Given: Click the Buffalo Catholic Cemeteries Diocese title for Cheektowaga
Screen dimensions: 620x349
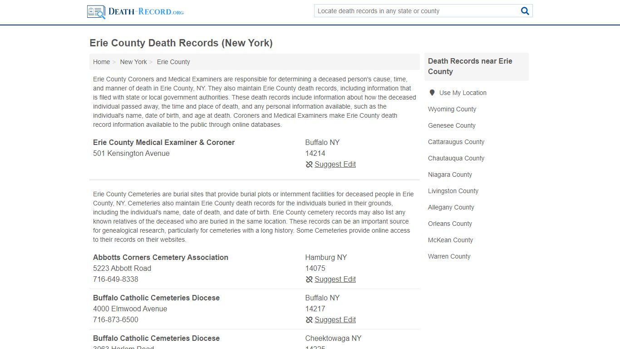Looking at the screenshot, I should [156, 338].
